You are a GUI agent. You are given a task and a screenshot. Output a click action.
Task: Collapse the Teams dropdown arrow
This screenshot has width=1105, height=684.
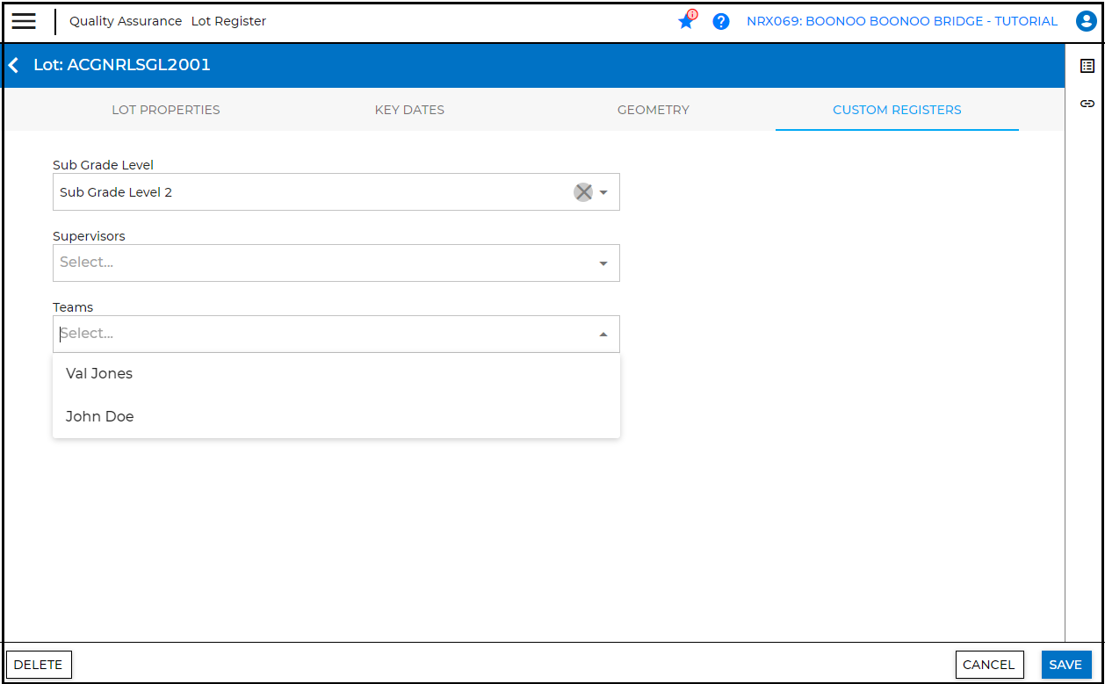(603, 335)
